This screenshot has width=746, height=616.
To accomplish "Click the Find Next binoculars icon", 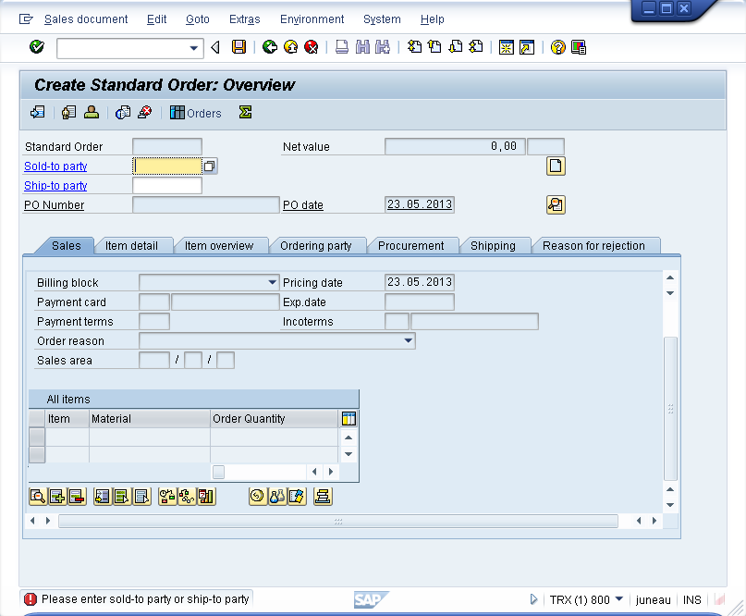I will click(383, 46).
